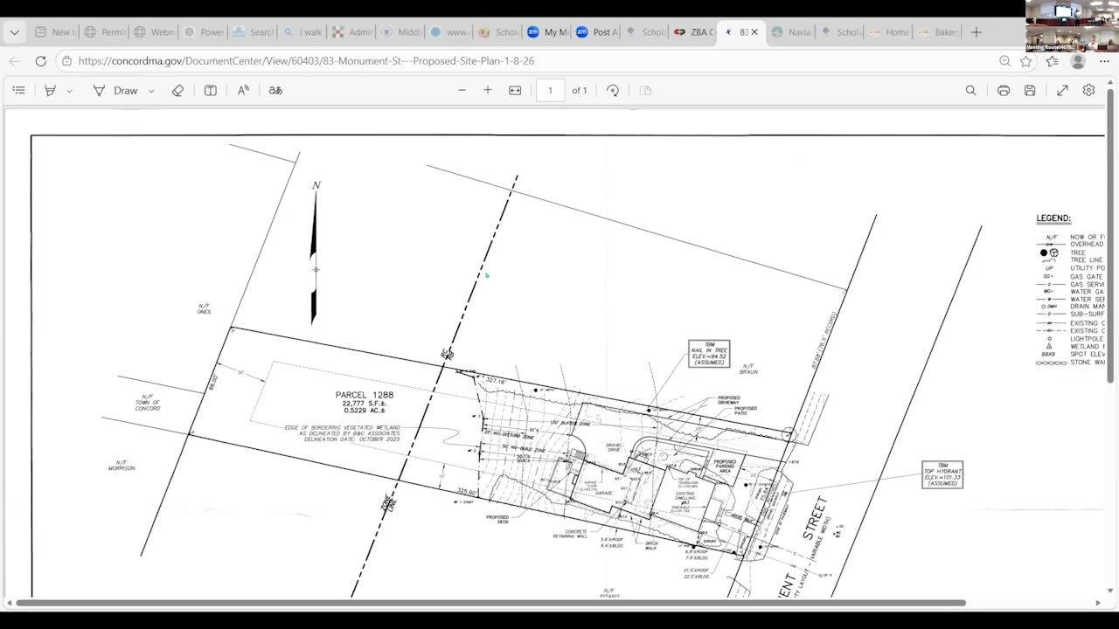Rotate the PDF document
Screen dimensions: 1119x629
tap(613, 90)
